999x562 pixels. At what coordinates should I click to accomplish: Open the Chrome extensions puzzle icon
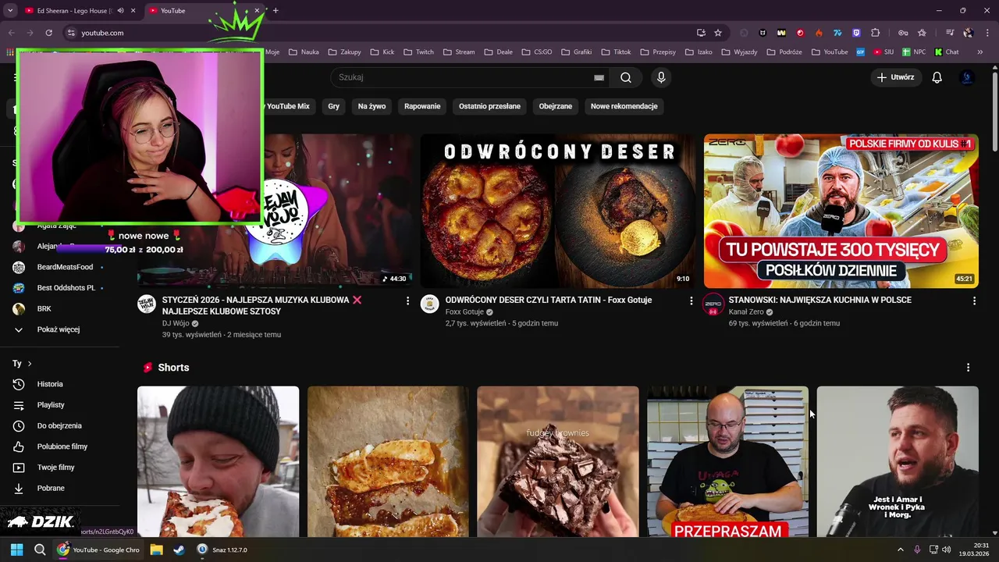pos(875,33)
